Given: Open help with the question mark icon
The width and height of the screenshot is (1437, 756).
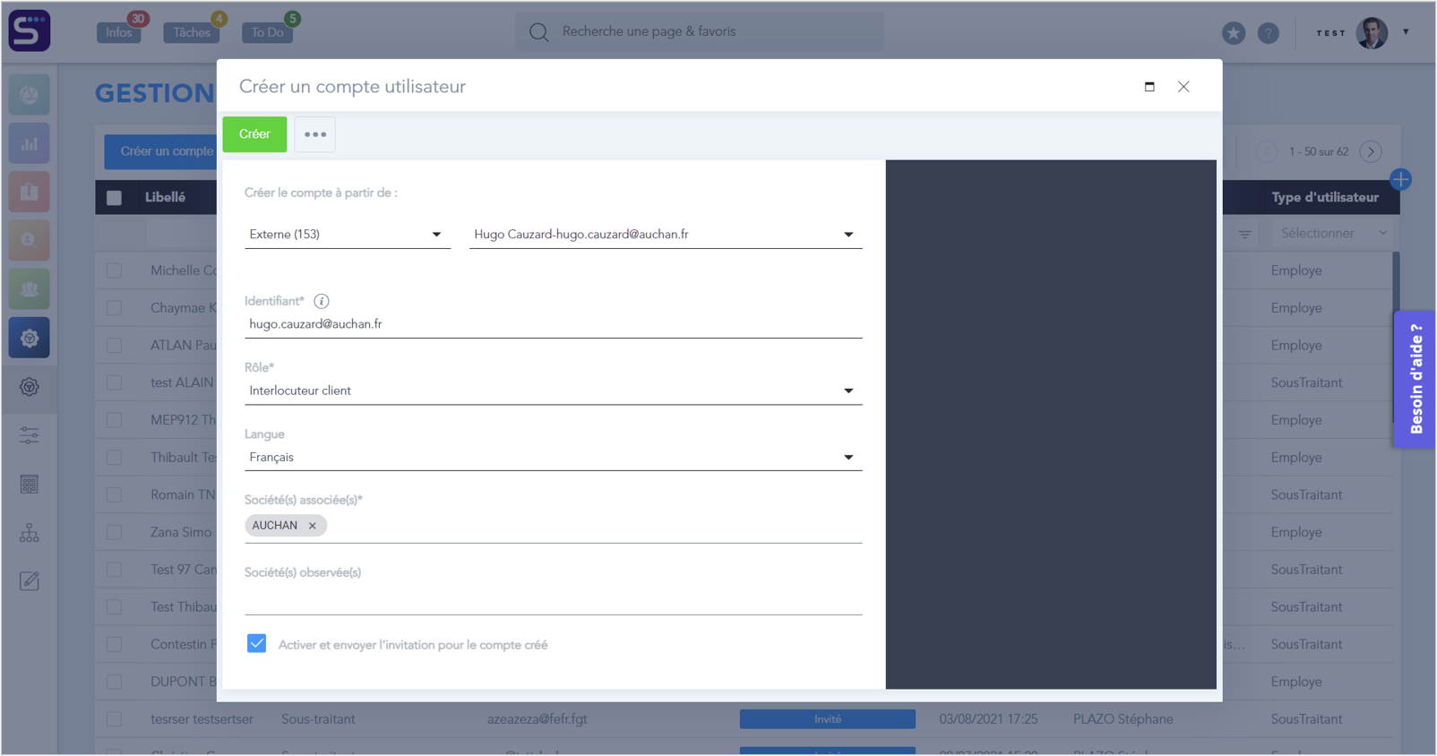Looking at the screenshot, I should (x=1269, y=33).
